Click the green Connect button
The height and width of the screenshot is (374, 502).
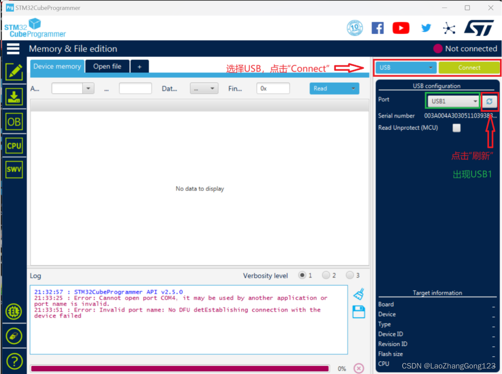pyautogui.click(x=469, y=67)
